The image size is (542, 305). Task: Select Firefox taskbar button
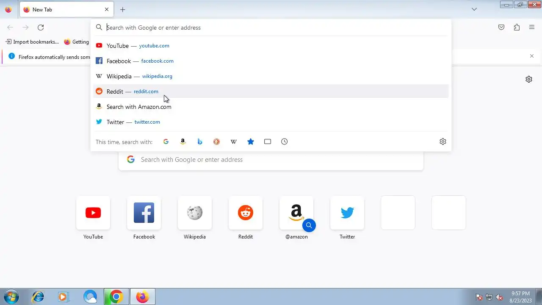(142, 297)
